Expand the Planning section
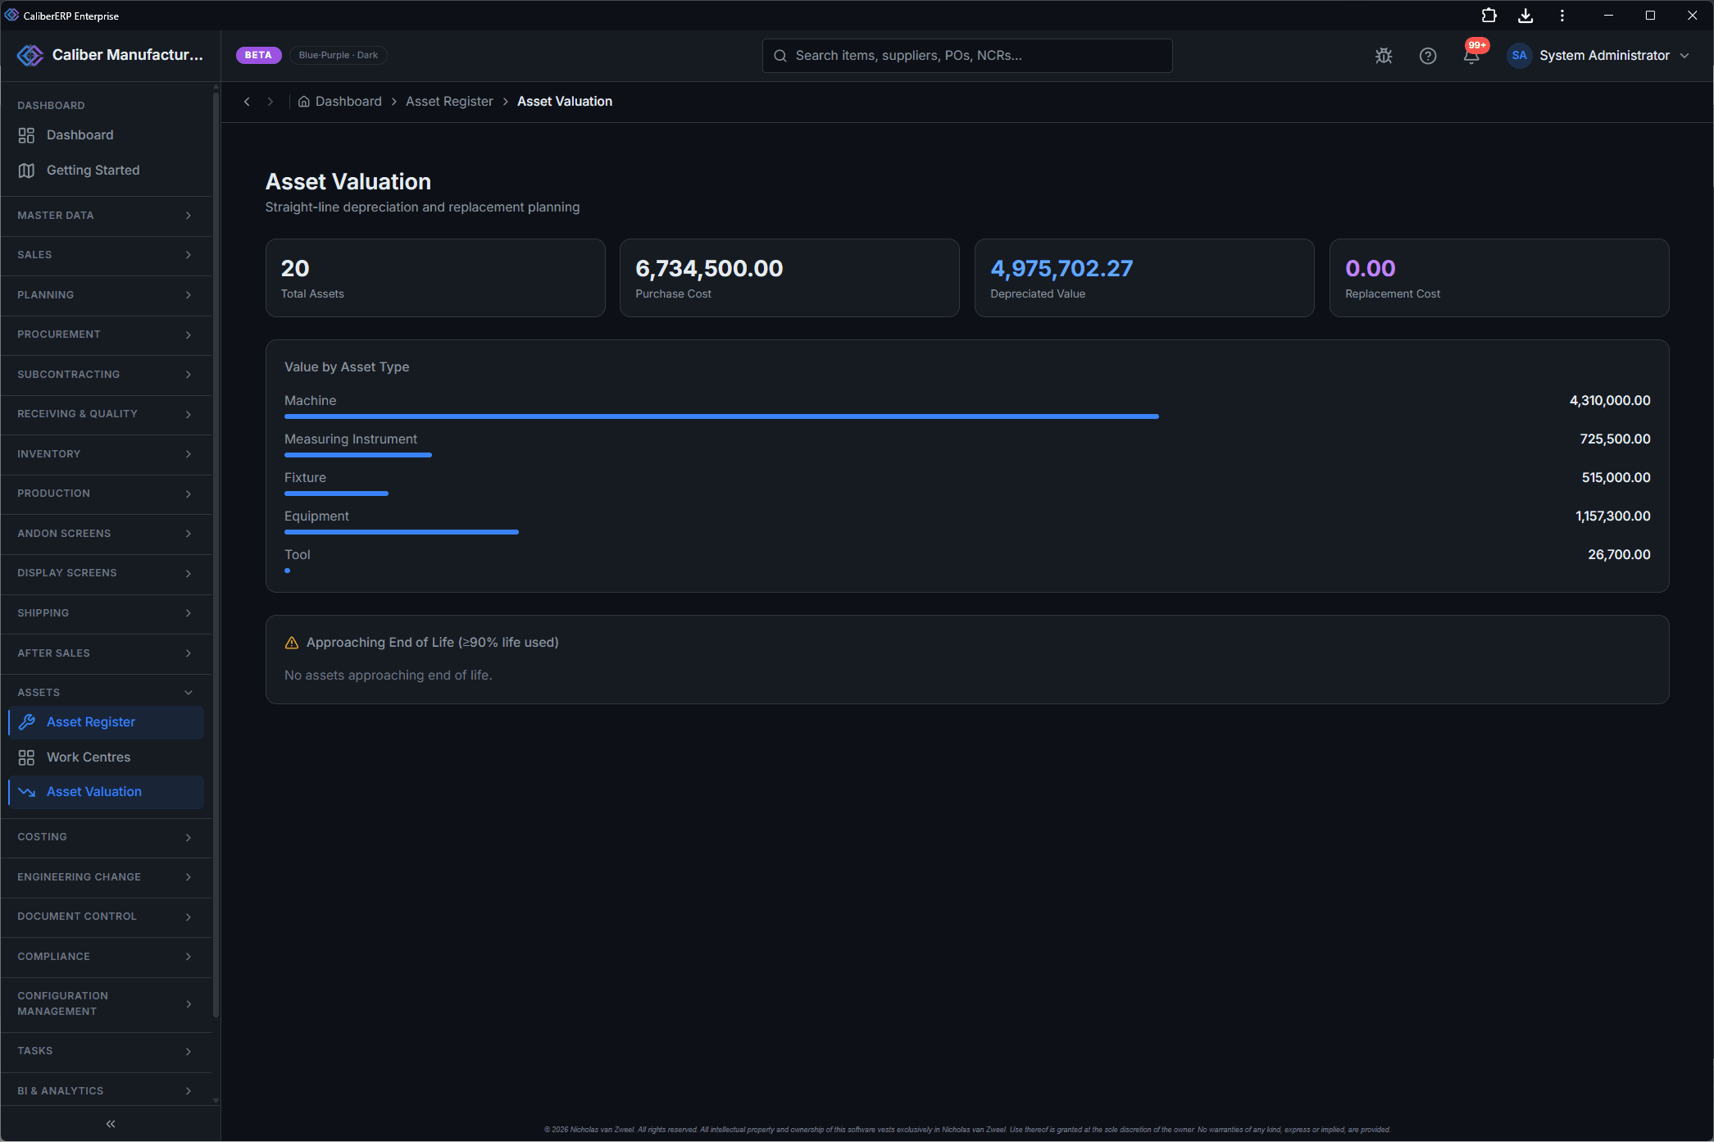Viewport: 1714px width, 1142px height. (x=106, y=295)
